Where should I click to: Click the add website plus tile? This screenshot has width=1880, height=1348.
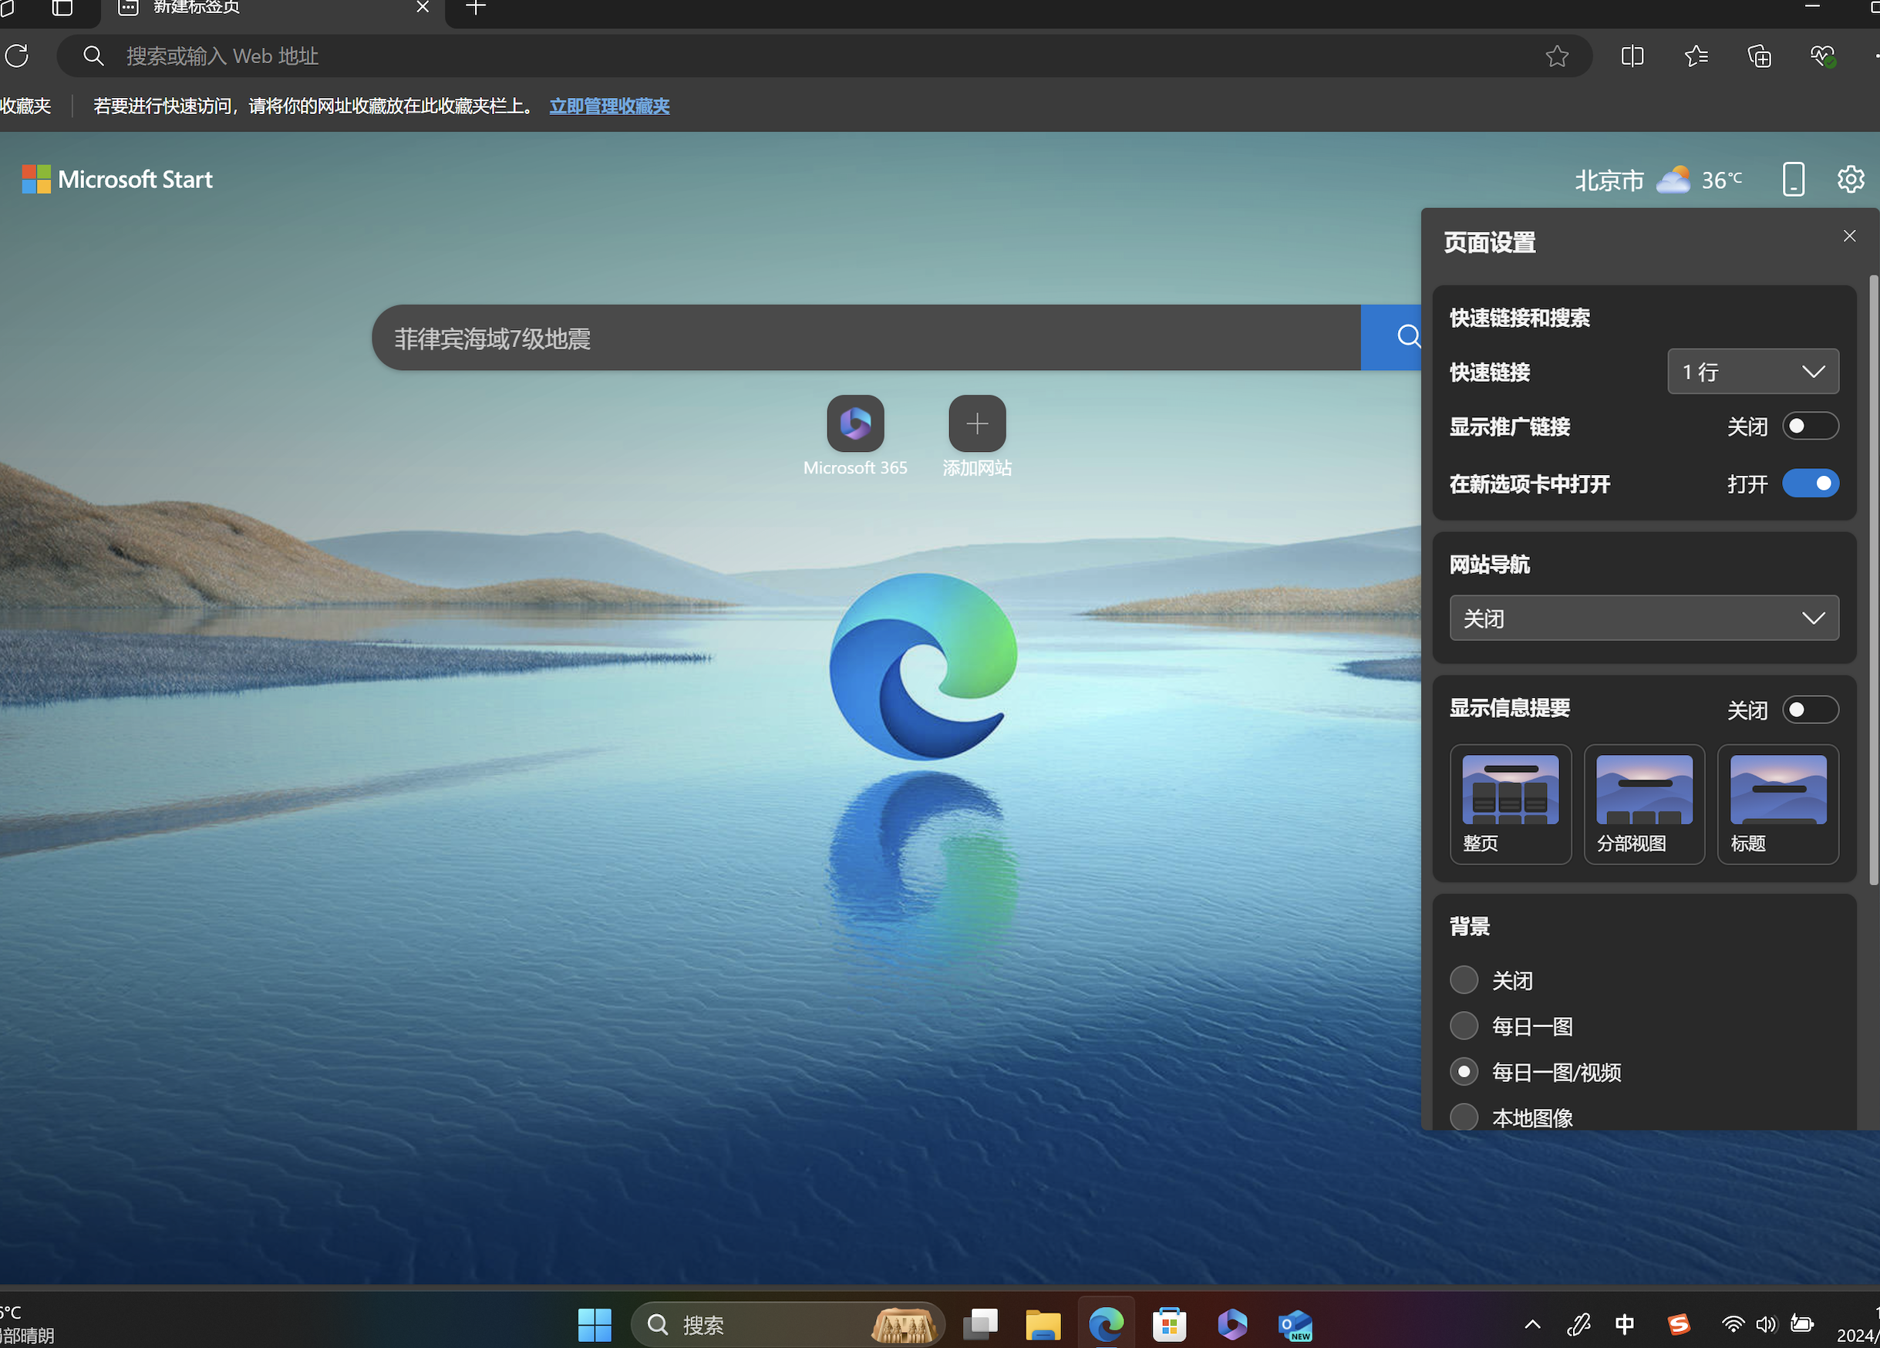(x=976, y=423)
